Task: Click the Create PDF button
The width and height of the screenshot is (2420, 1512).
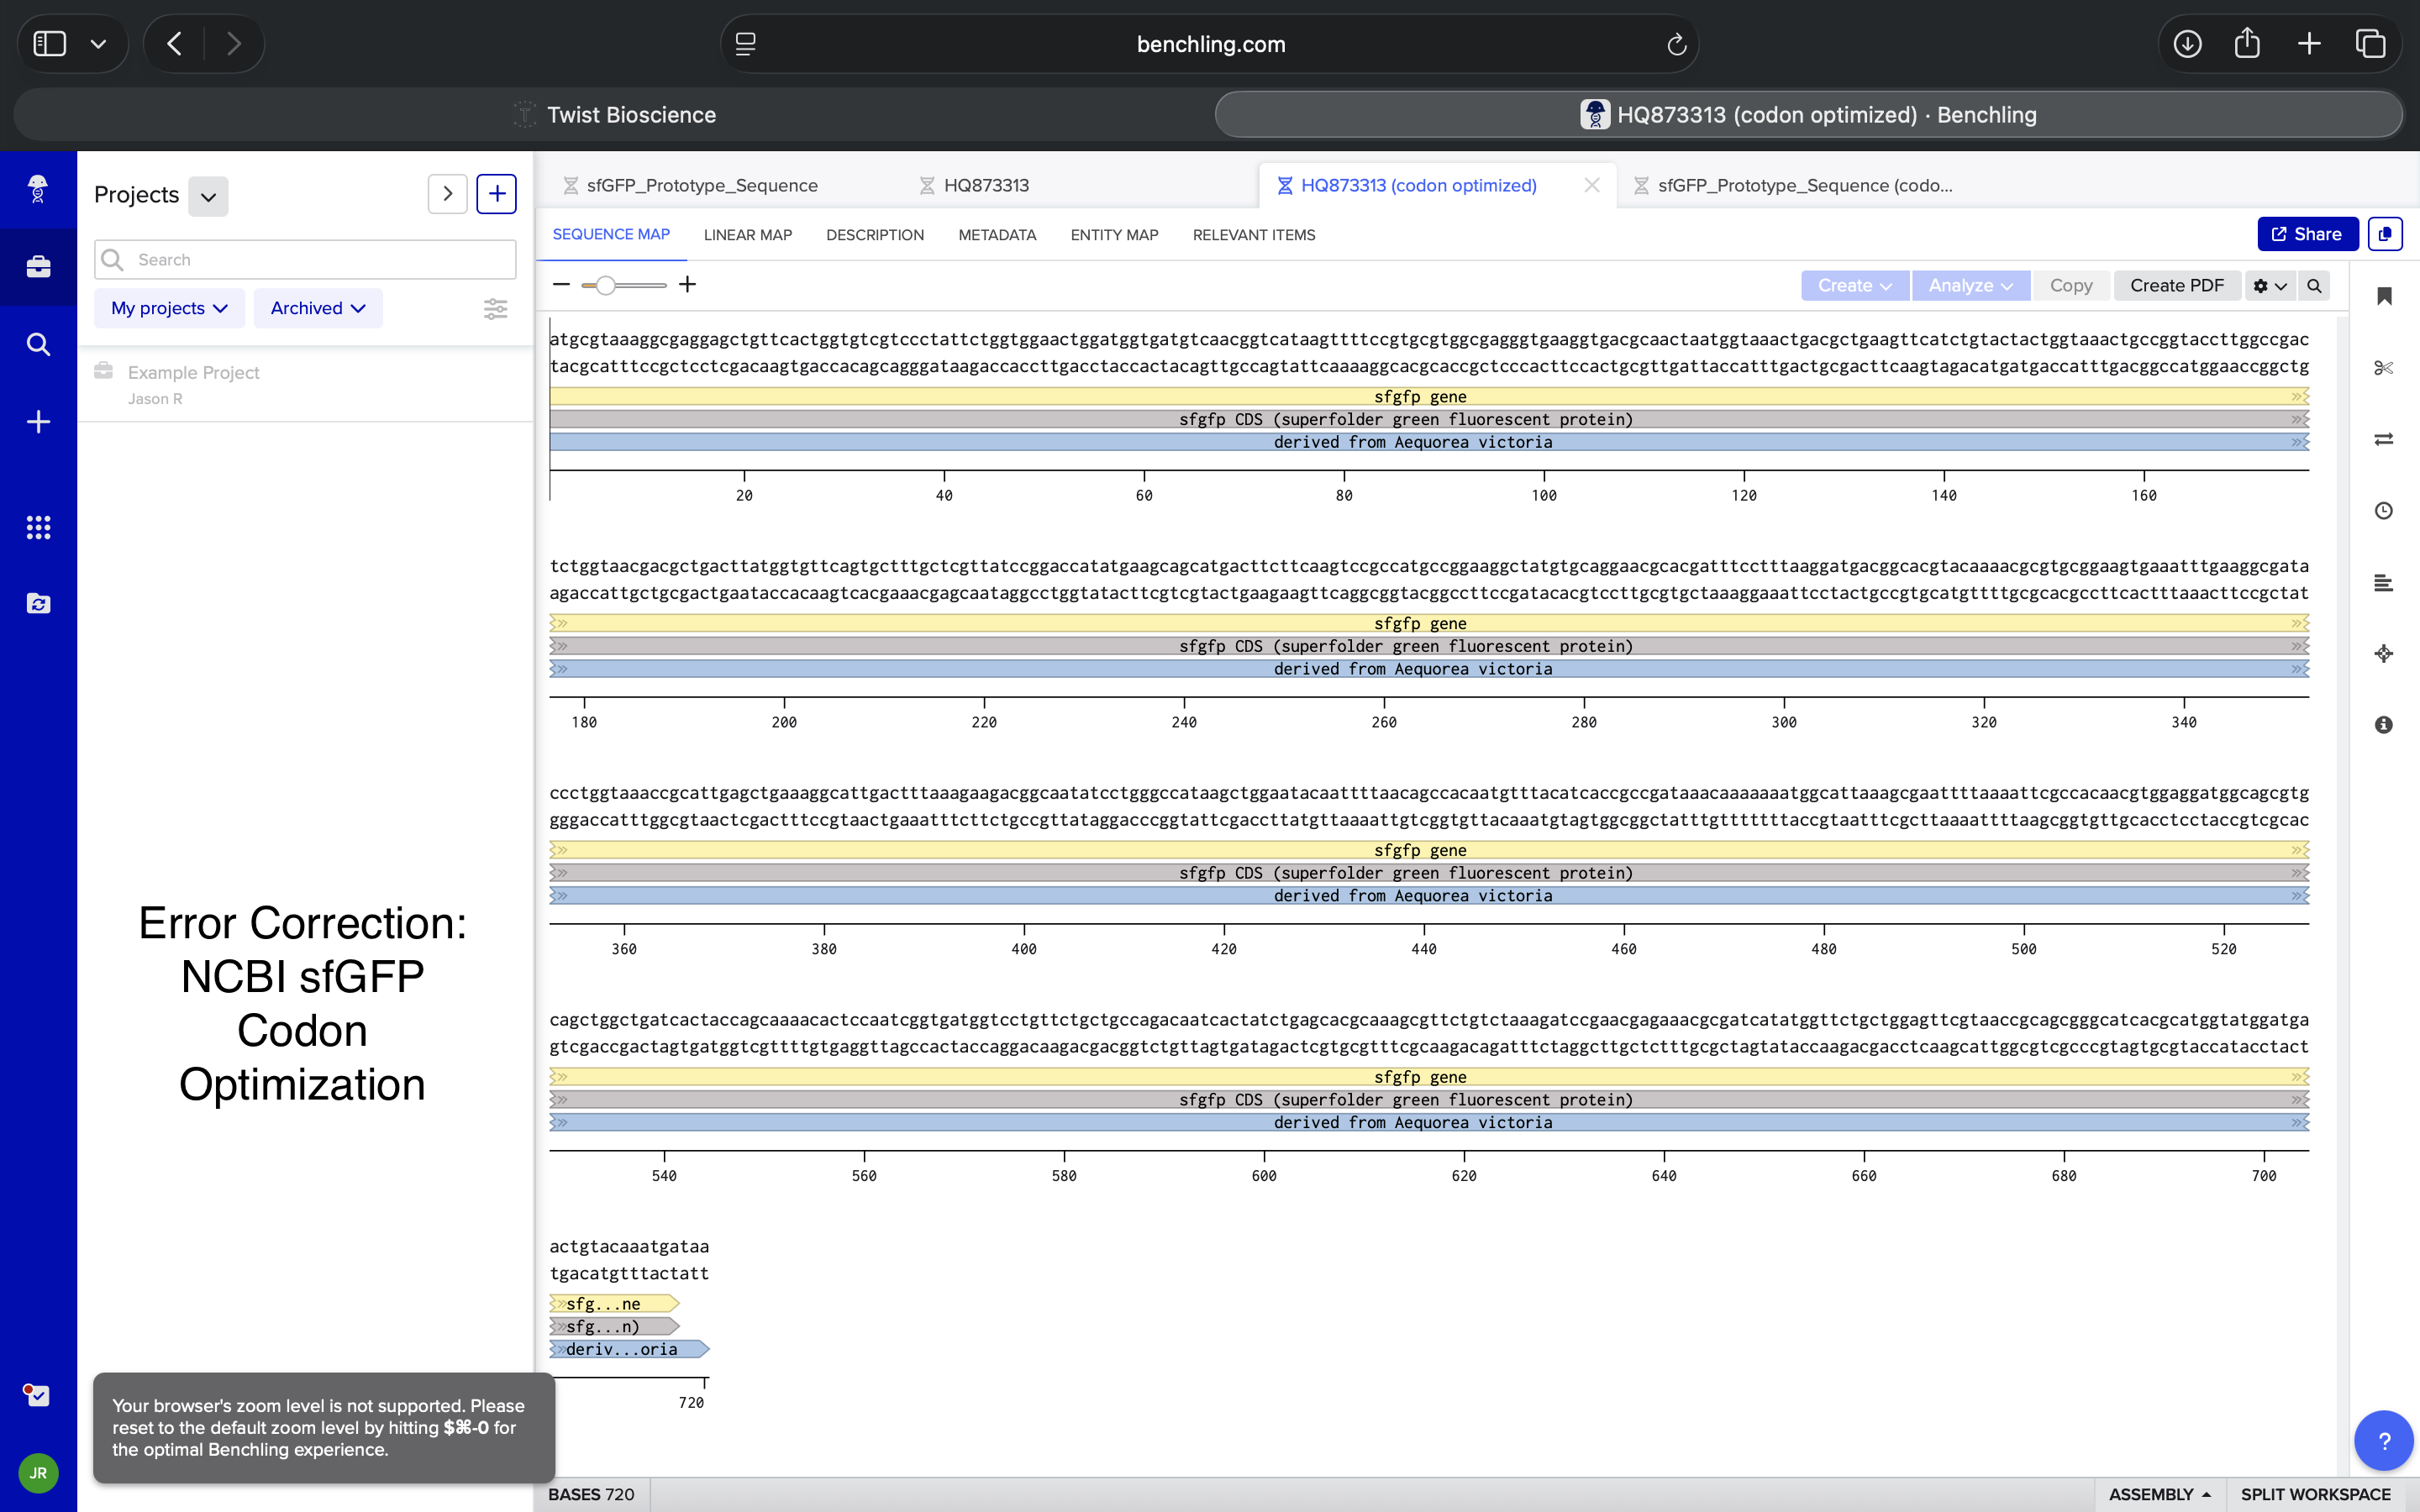Action: pos(2176,286)
